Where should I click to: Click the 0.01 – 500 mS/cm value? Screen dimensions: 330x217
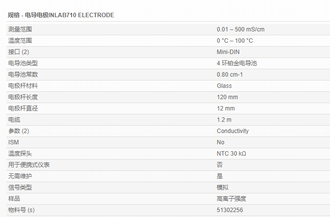[x=240, y=29]
